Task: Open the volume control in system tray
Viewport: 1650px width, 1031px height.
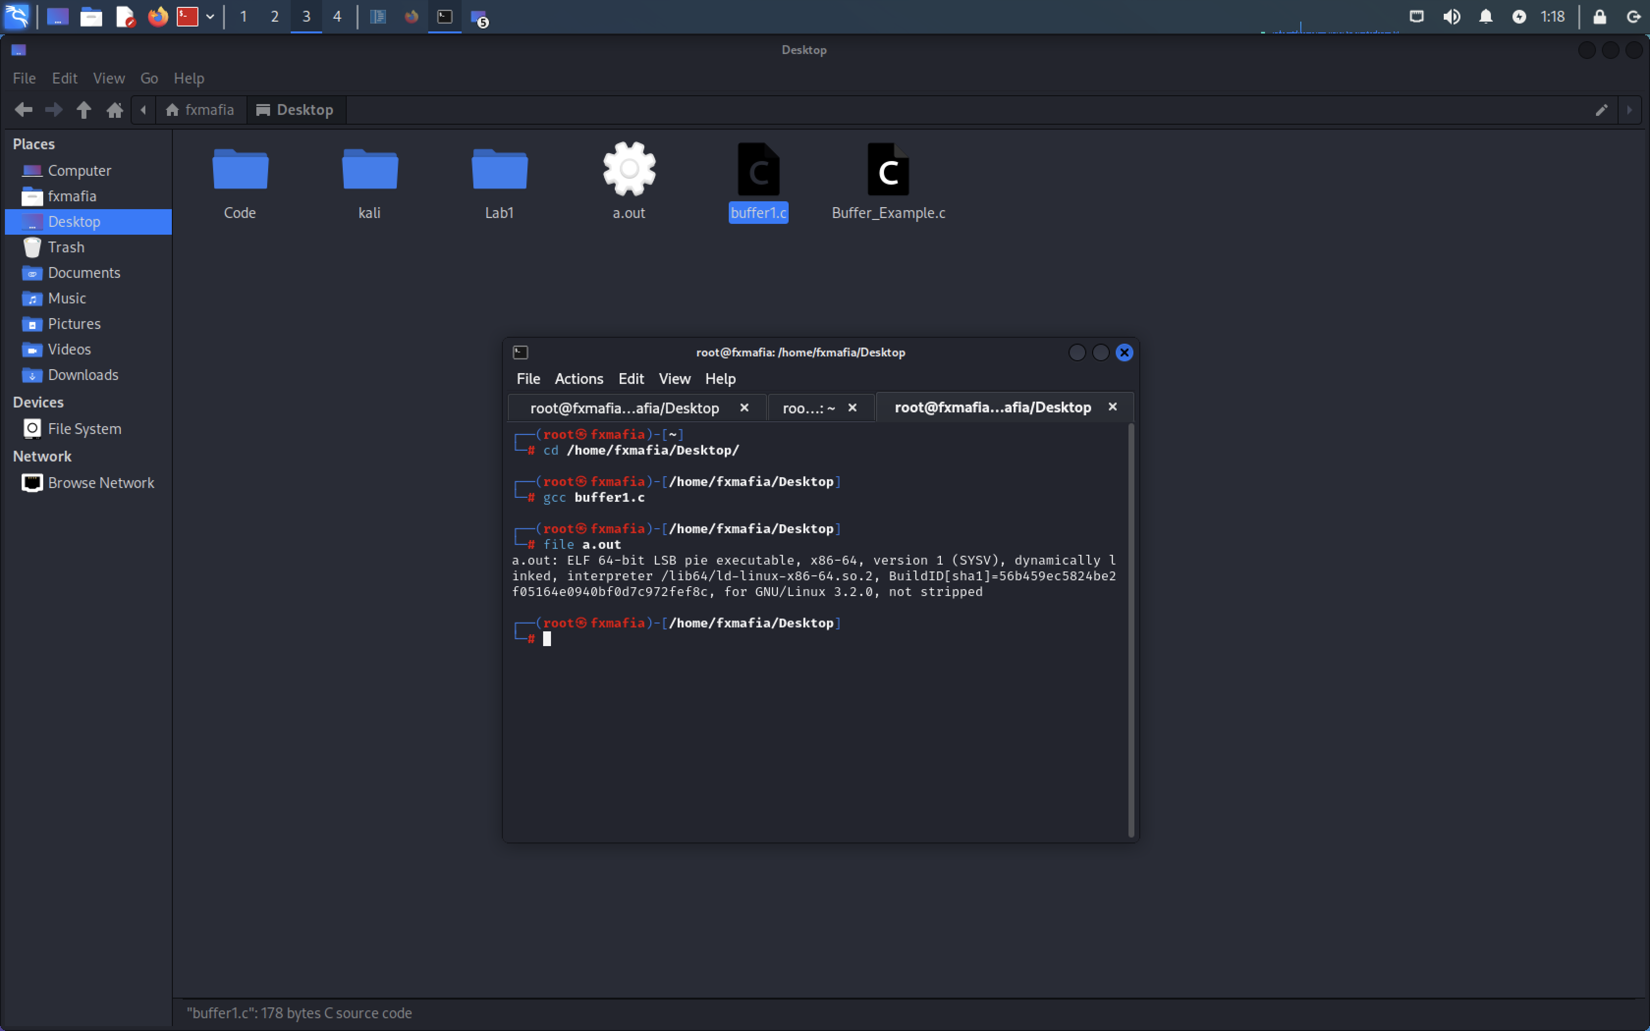Action: [x=1452, y=16]
